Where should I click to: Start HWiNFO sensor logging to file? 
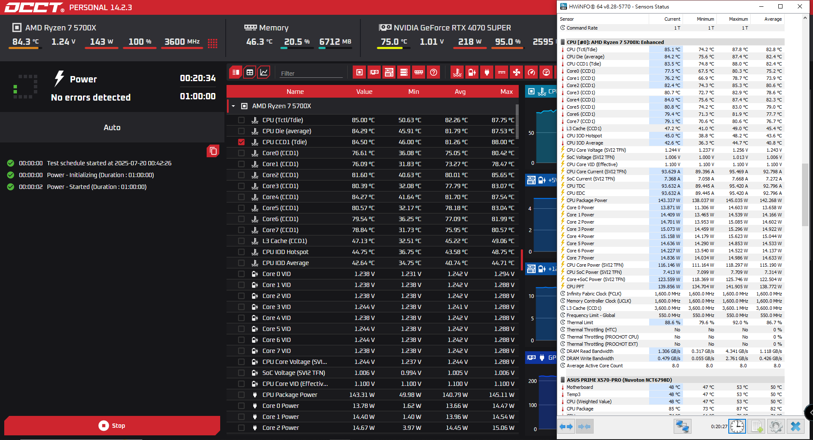click(x=758, y=426)
